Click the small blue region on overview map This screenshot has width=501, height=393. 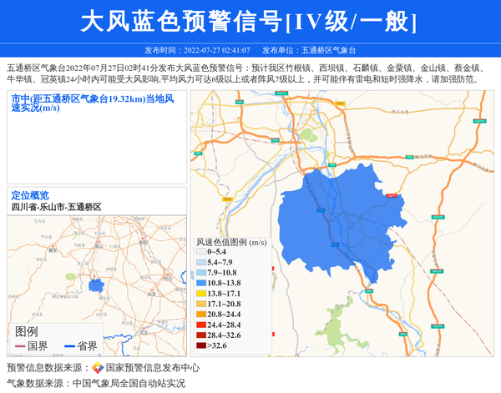[97, 286]
